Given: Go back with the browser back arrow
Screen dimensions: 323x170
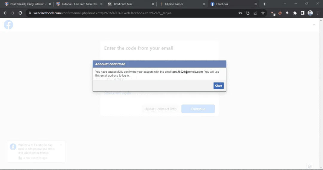Looking at the screenshot, I should [x=5, y=13].
